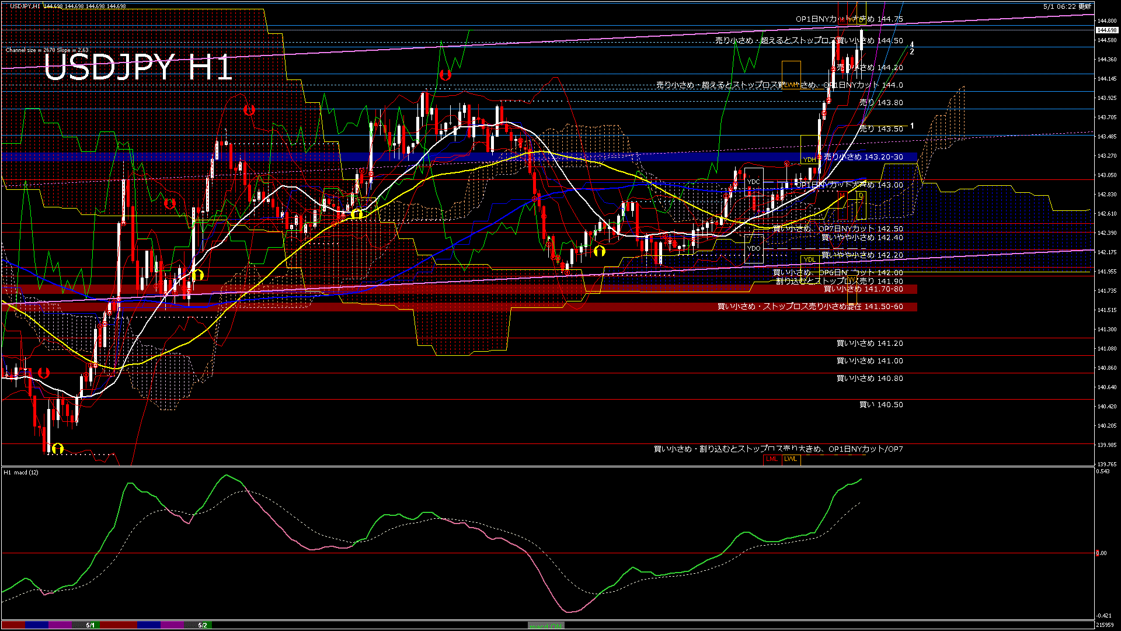Click the 割り込むとストップロス売り 141.90 label
1121x631 pixels.
click(840, 282)
